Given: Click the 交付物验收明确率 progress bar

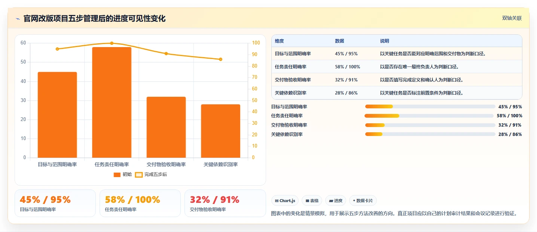Looking at the screenshot, I should (x=430, y=125).
